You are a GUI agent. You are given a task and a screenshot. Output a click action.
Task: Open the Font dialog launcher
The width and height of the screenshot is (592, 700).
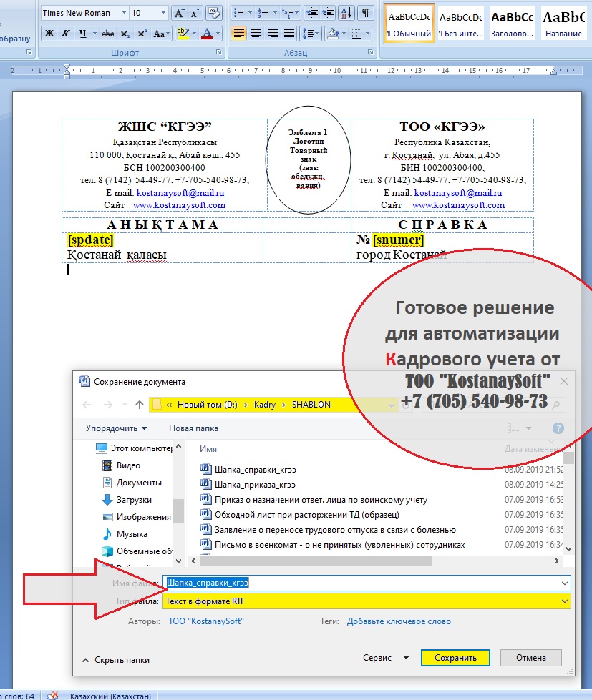[x=219, y=53]
